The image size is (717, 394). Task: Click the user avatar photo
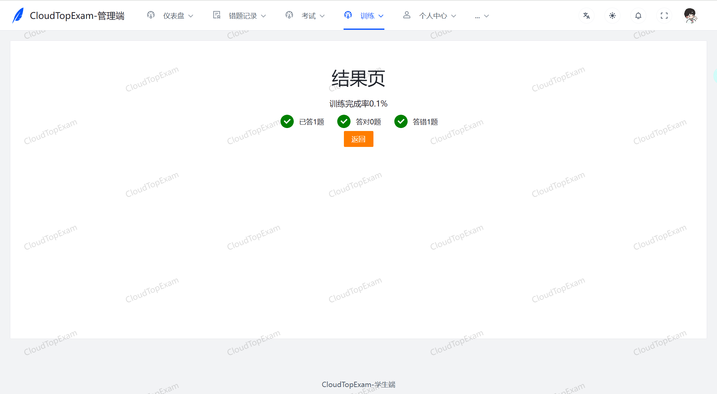pyautogui.click(x=690, y=15)
